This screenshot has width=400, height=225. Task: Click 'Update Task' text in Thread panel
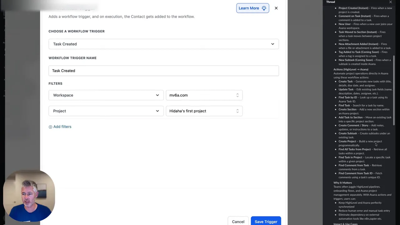(346, 89)
